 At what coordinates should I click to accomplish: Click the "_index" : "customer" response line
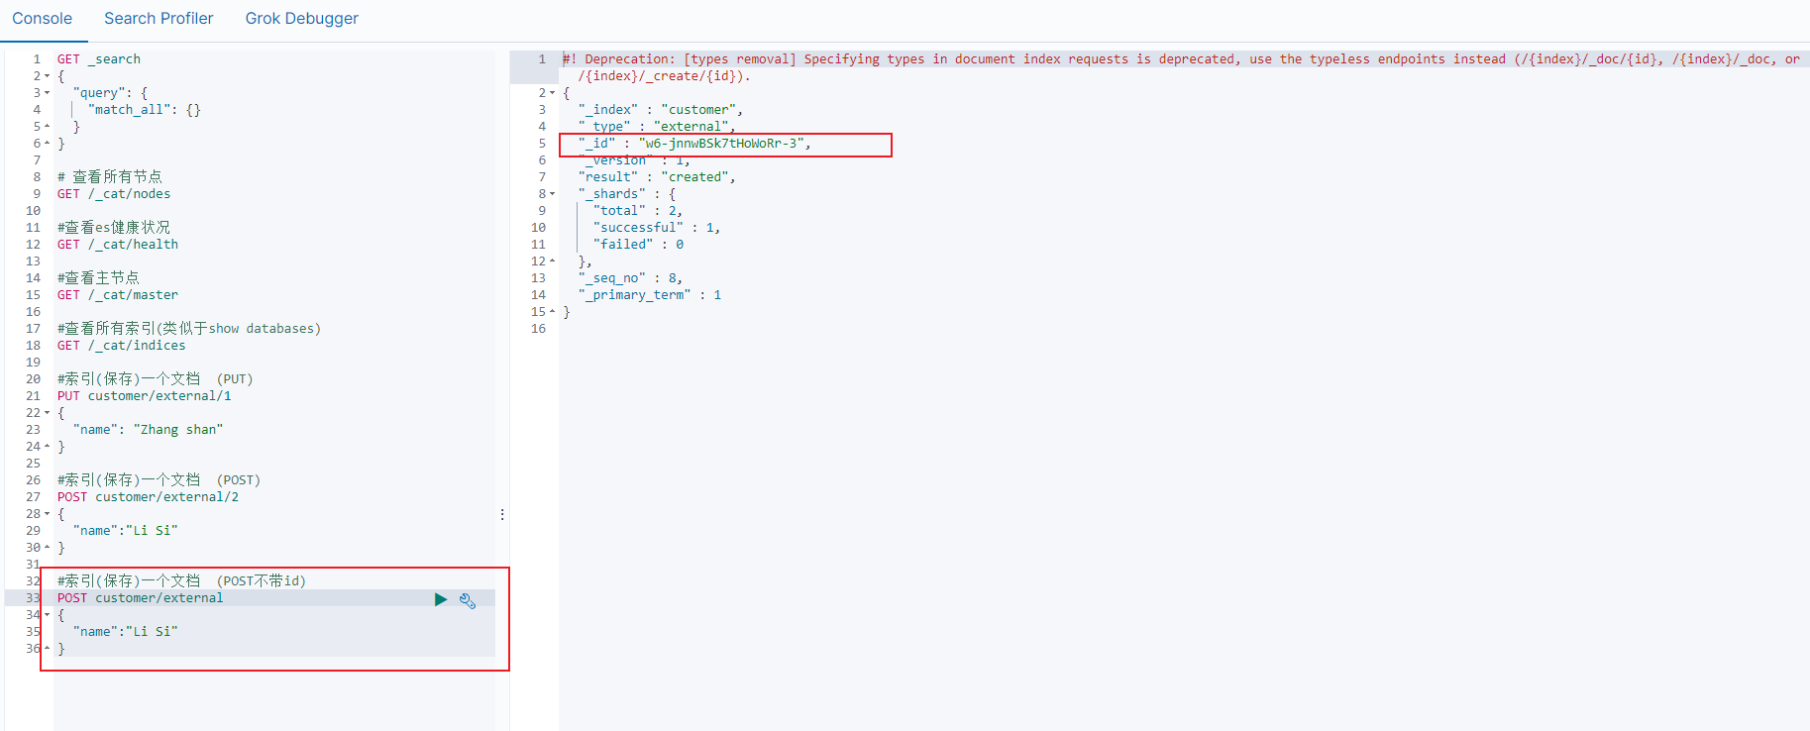tap(661, 110)
